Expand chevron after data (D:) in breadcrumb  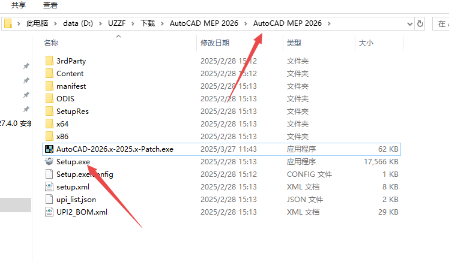coord(100,23)
